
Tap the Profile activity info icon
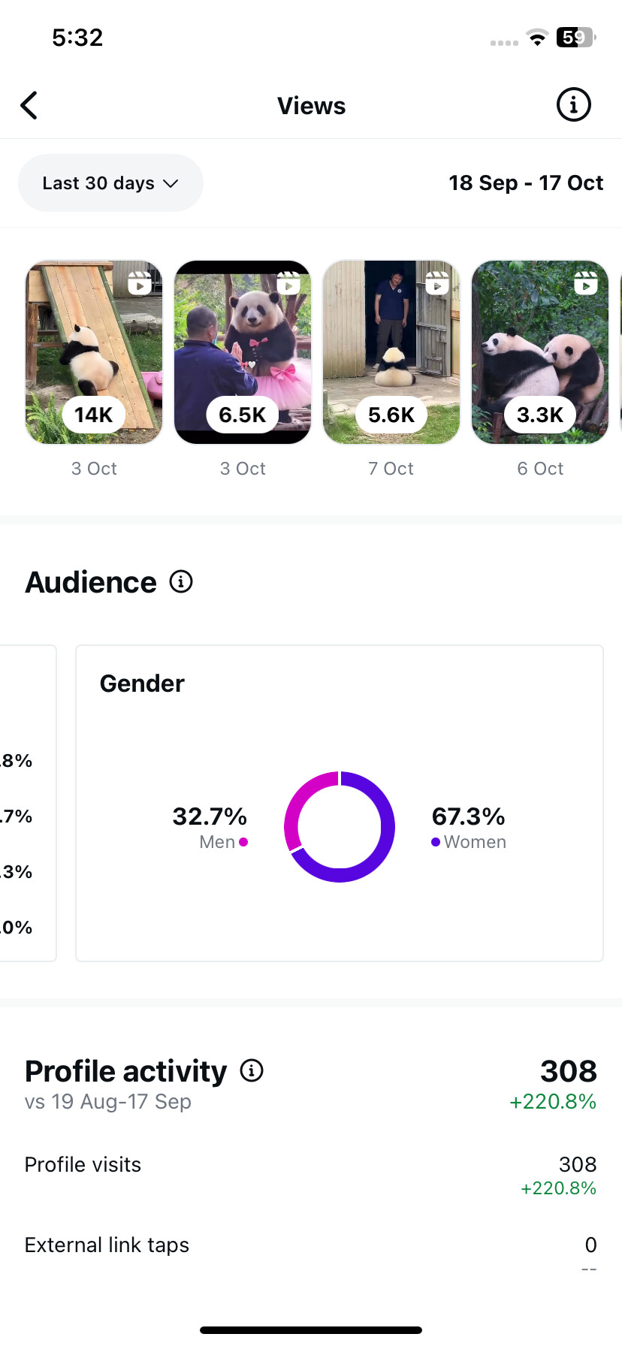click(252, 1070)
